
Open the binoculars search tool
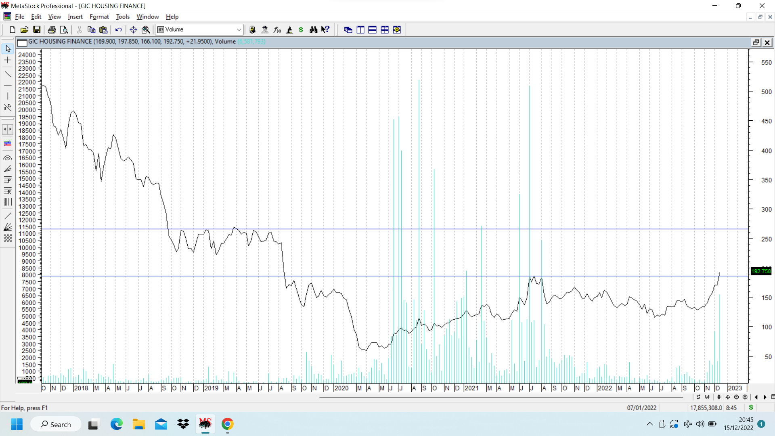(313, 29)
